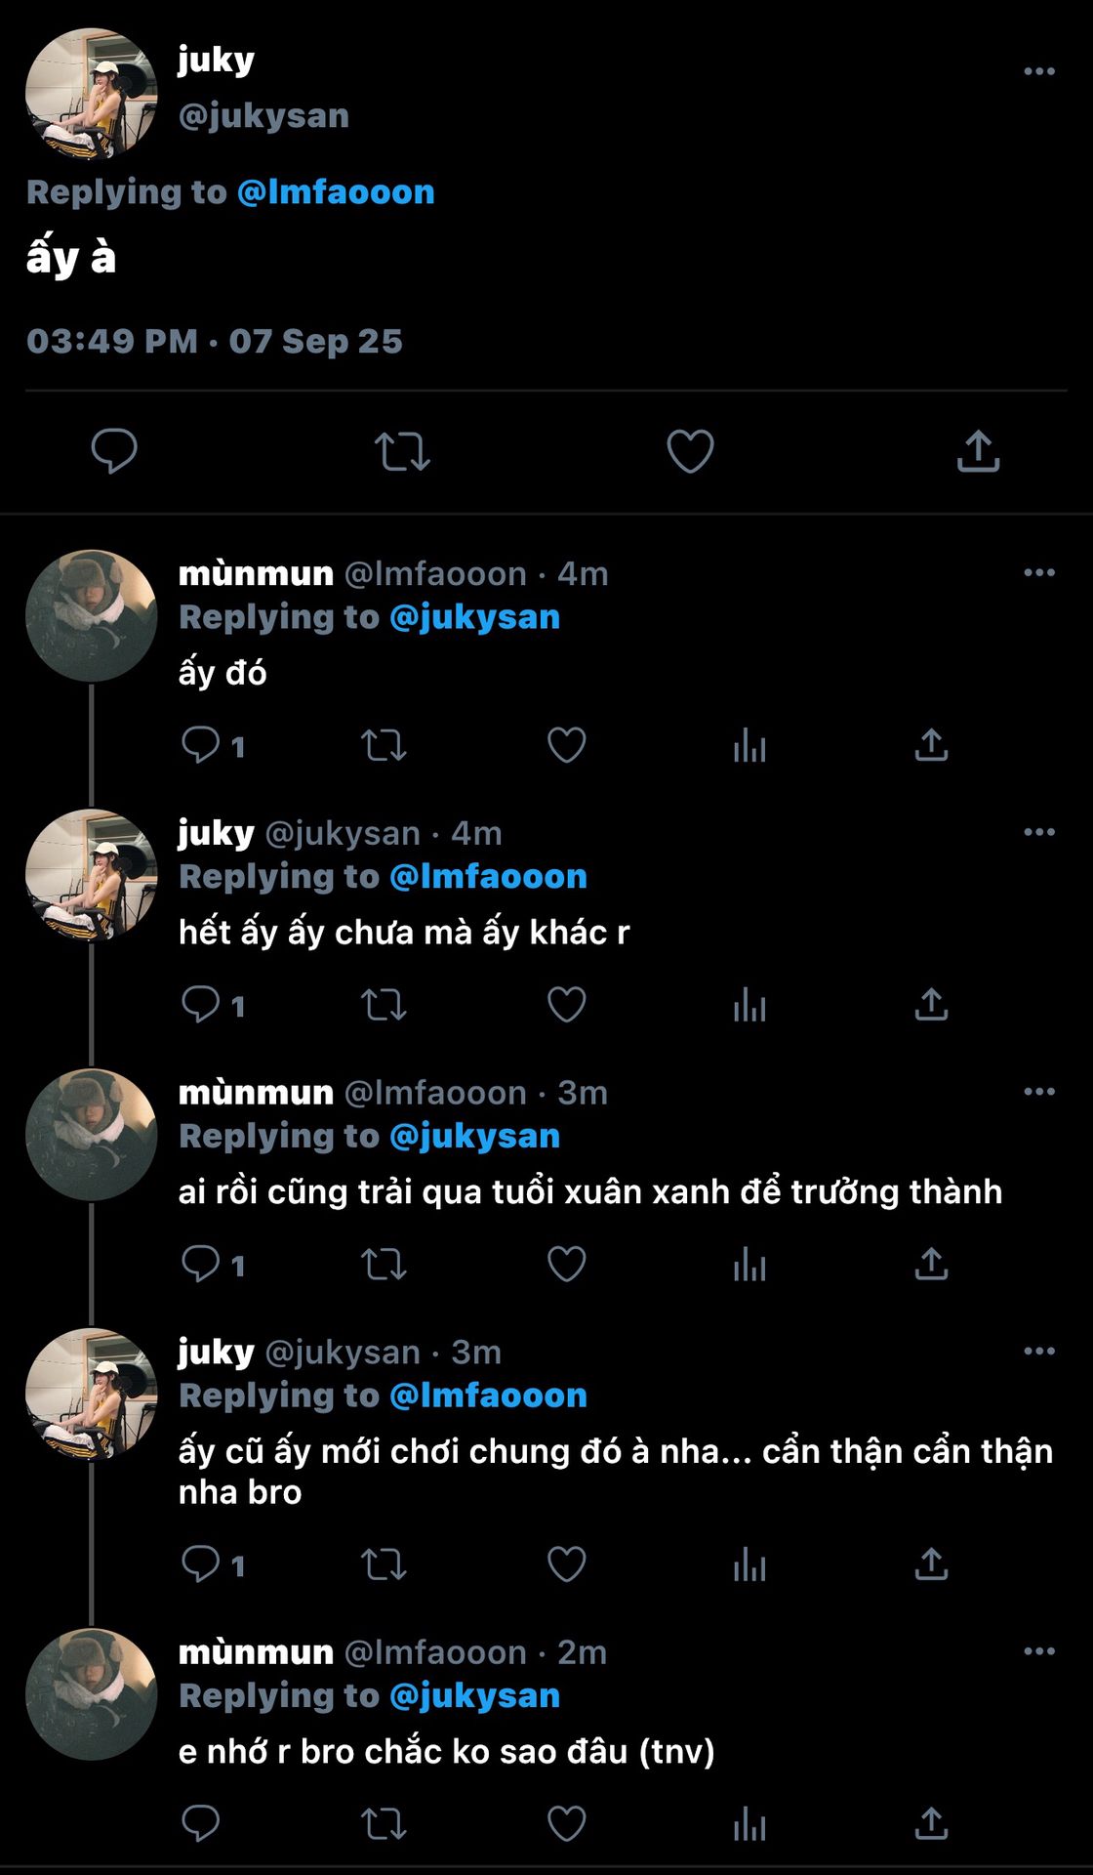This screenshot has height=1875, width=1093.
Task: Open juky's profile picture on main tweet
Action: tap(91, 94)
